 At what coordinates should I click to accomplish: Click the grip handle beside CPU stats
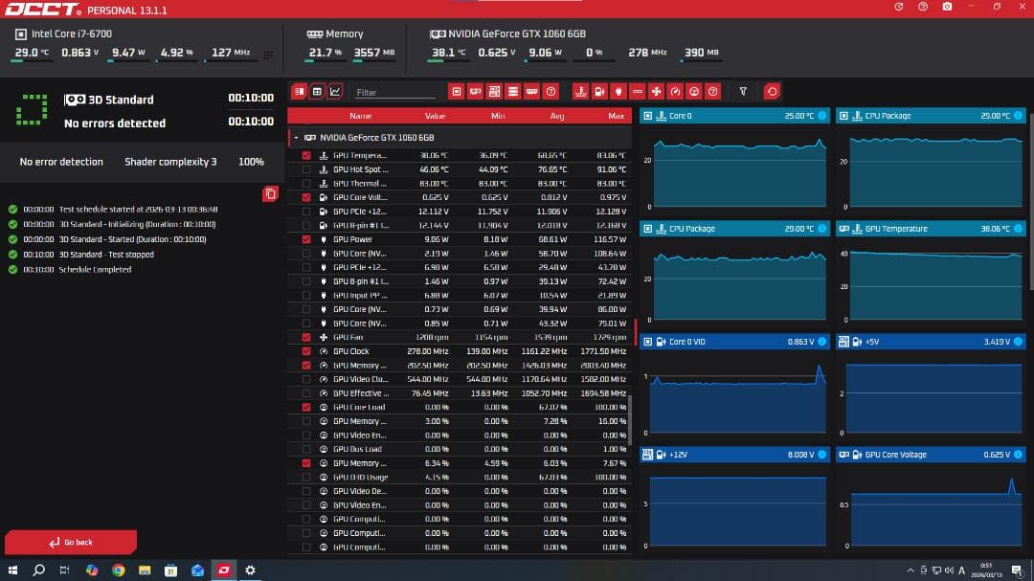267,54
